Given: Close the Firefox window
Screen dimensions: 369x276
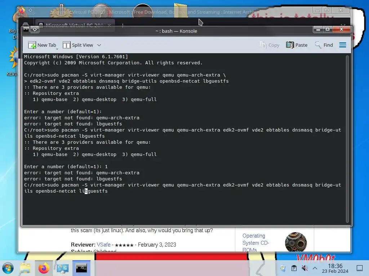Looking at the screenshot, I should coord(341,10).
